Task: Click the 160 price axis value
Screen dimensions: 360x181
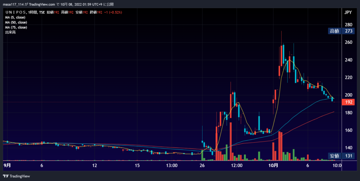Action: point(348,130)
